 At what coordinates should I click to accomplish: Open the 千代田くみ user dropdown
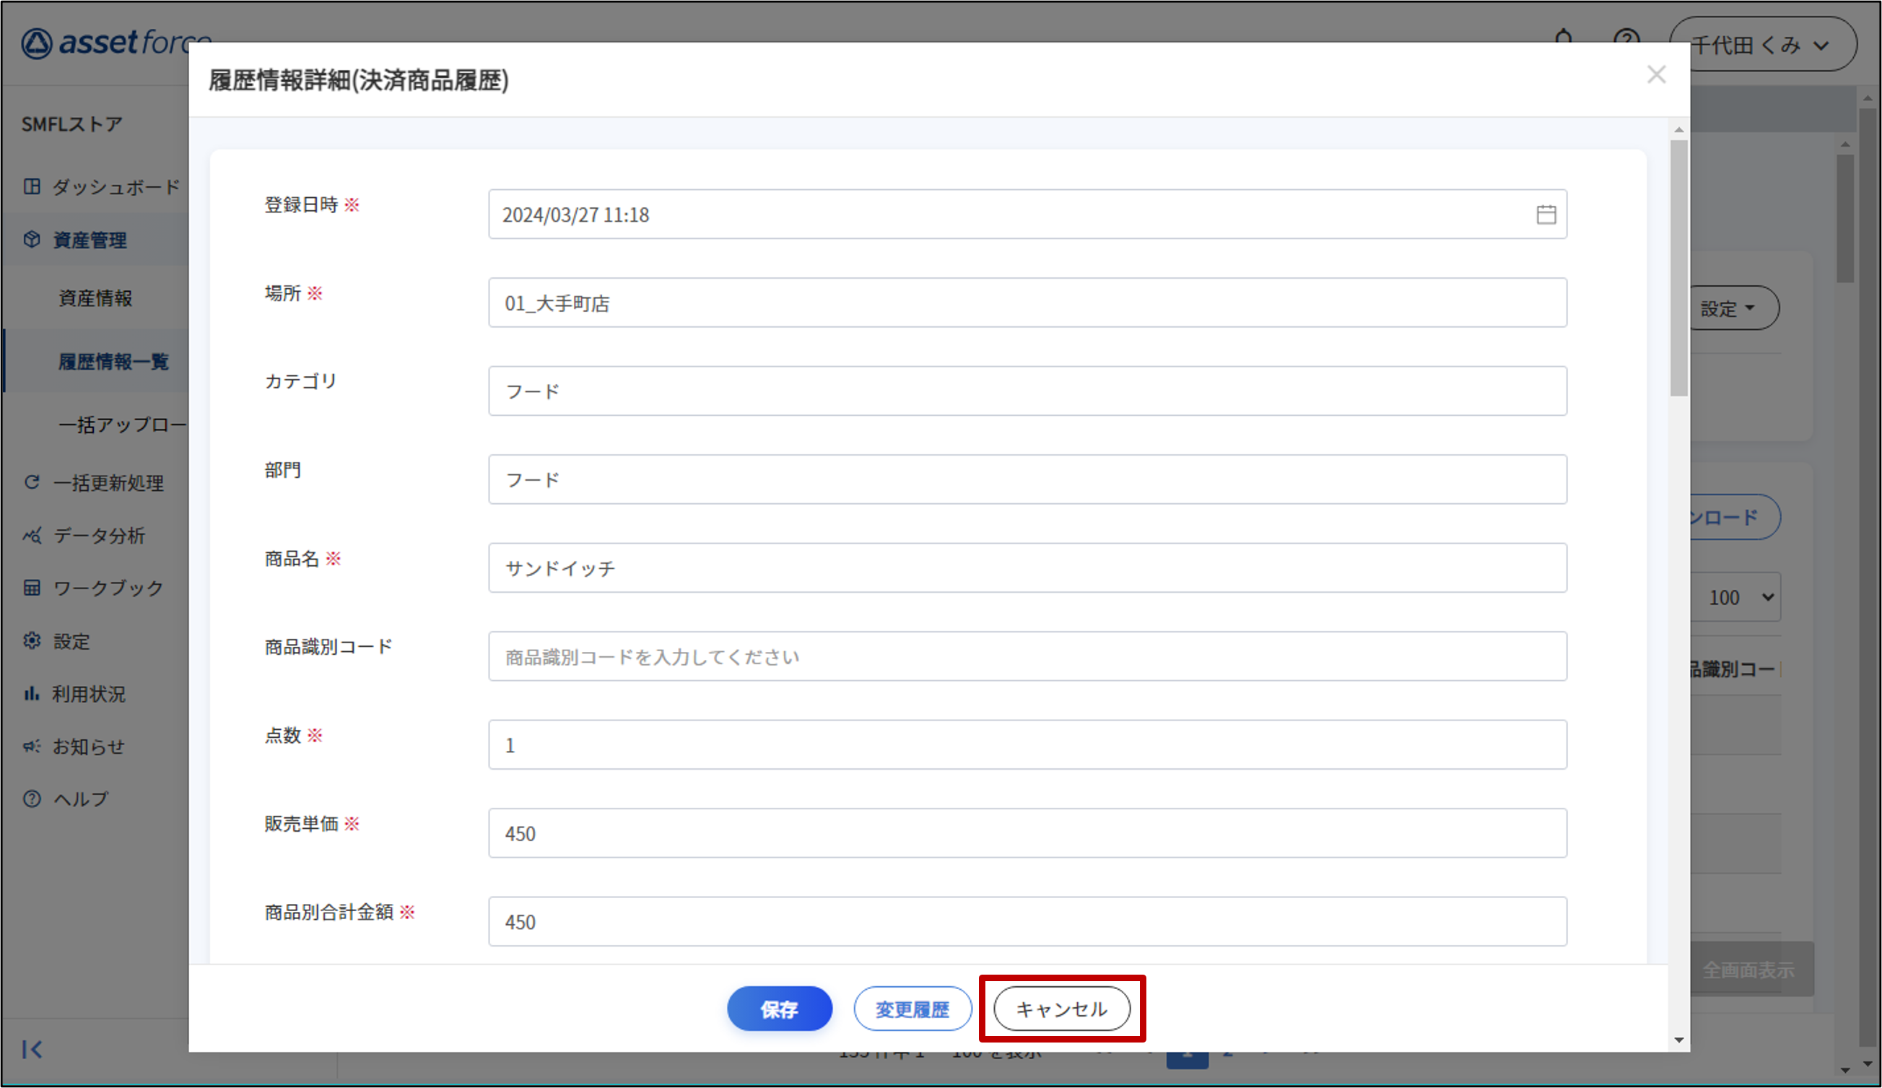pos(1762,45)
